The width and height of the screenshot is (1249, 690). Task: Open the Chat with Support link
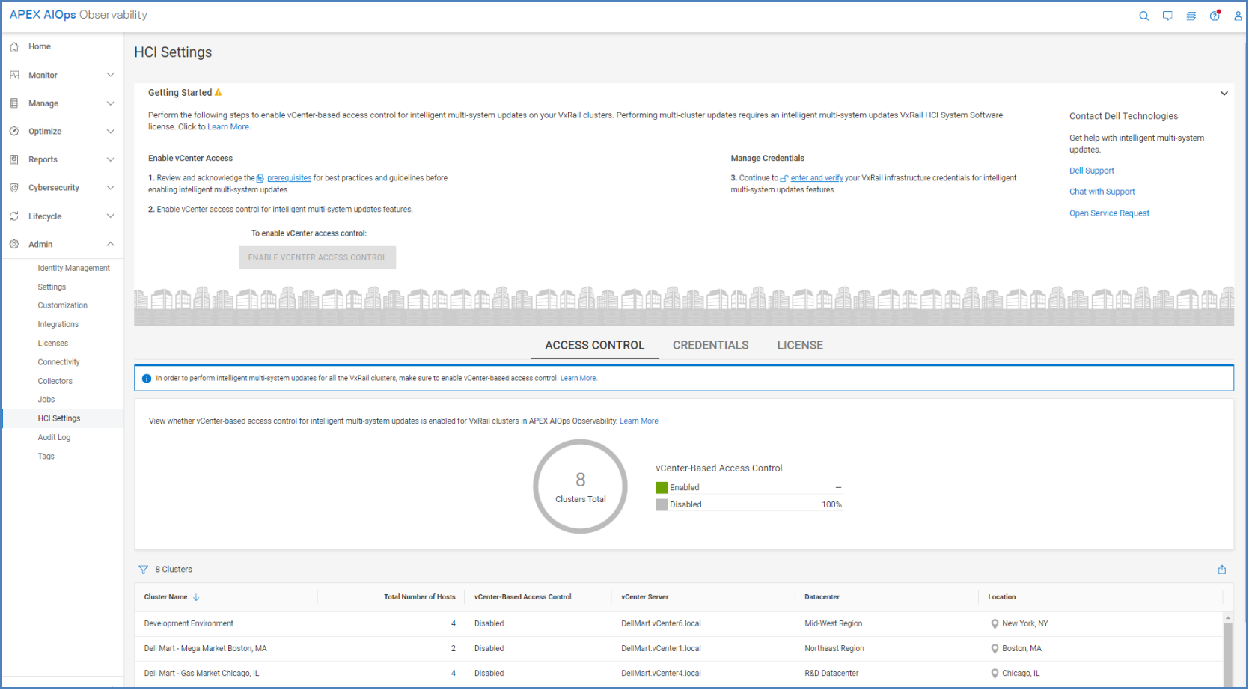1102,192
